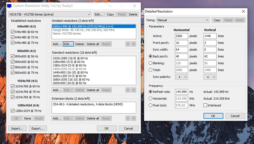Open vertical sync polarity dropdown
Image resolution: width=254 pixels, height=144 pixels.
[210, 77]
